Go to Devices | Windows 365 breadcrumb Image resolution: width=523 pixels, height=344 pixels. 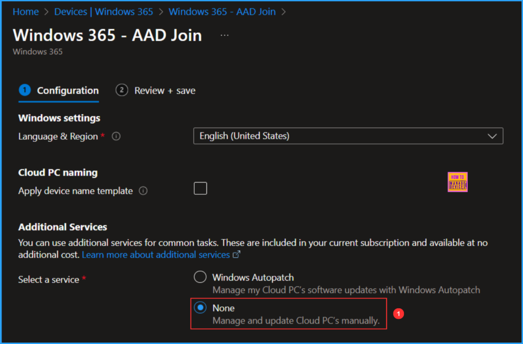click(x=103, y=12)
